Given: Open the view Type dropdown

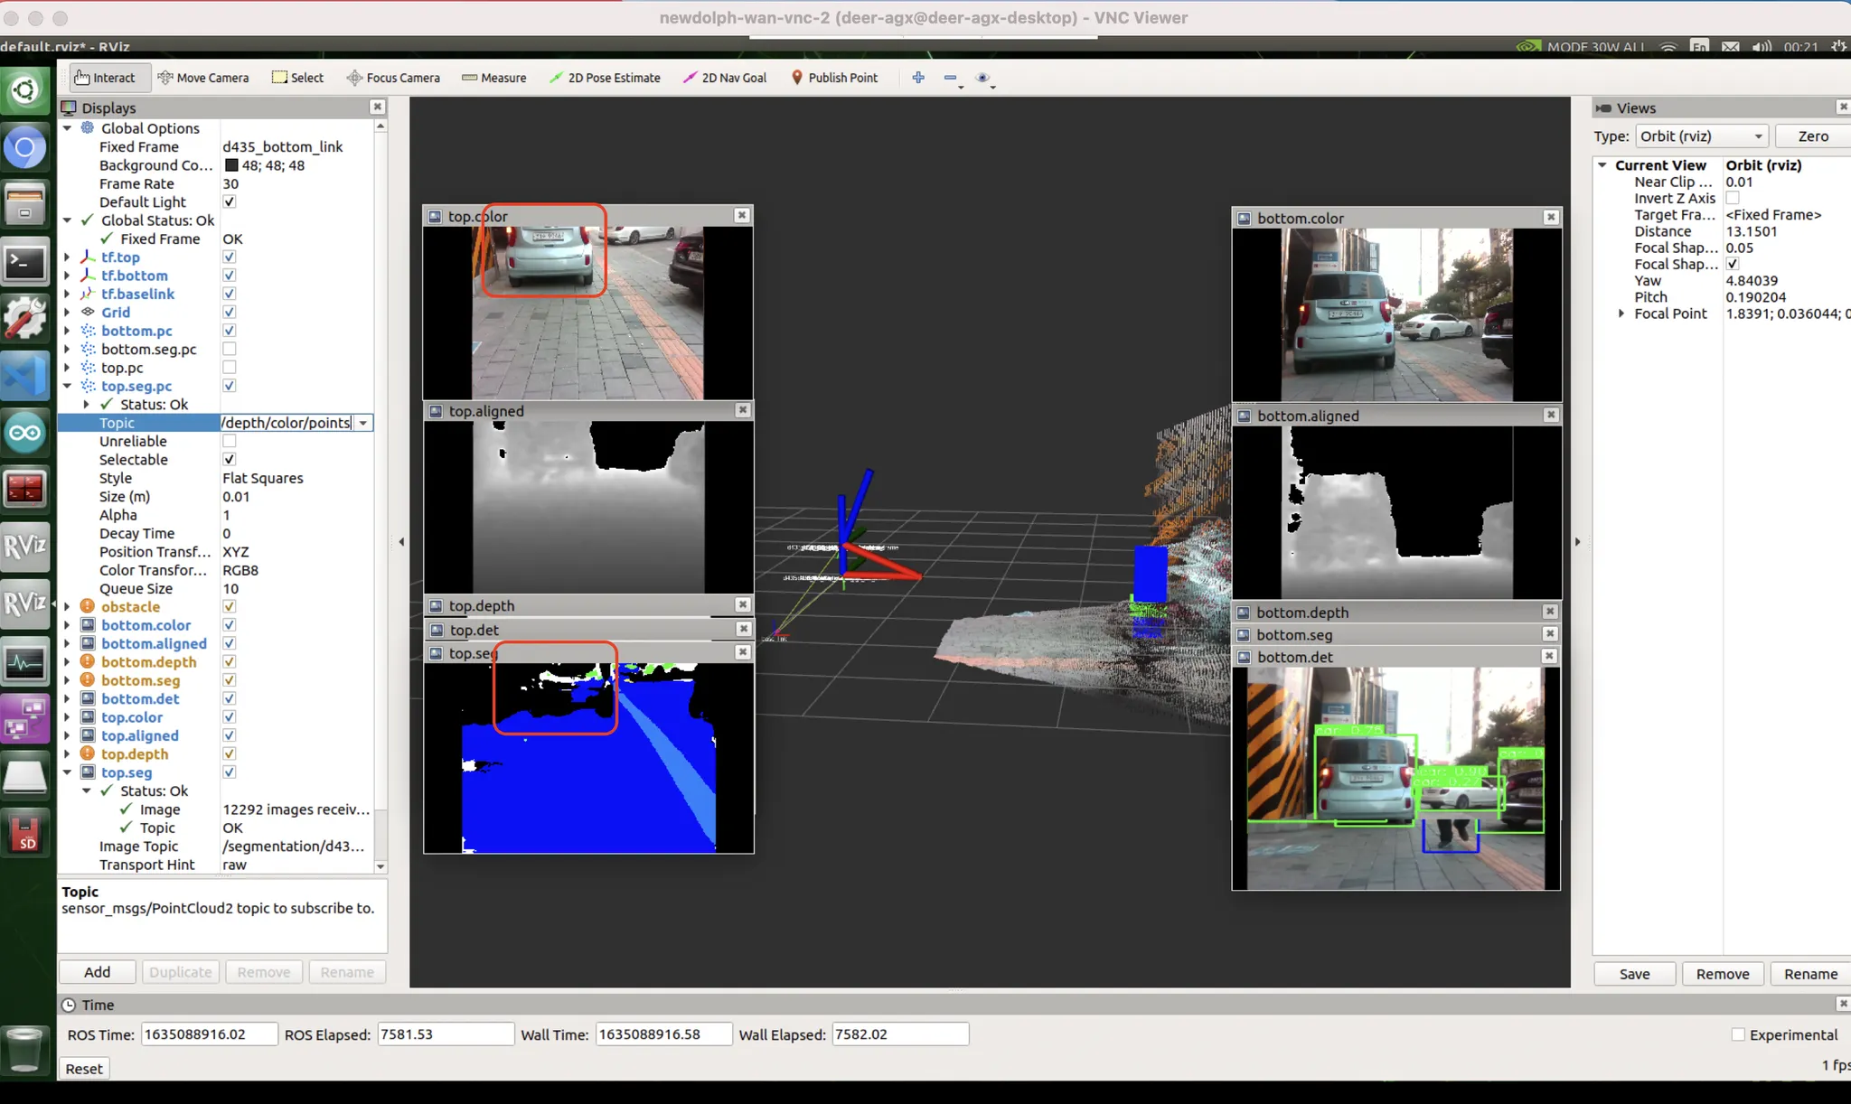Looking at the screenshot, I should point(1702,136).
